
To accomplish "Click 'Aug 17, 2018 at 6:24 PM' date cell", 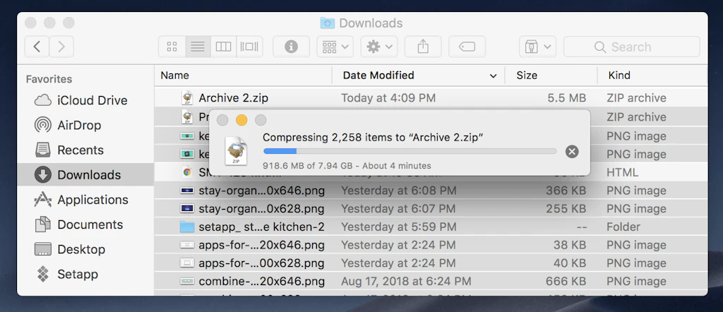I will [x=406, y=281].
